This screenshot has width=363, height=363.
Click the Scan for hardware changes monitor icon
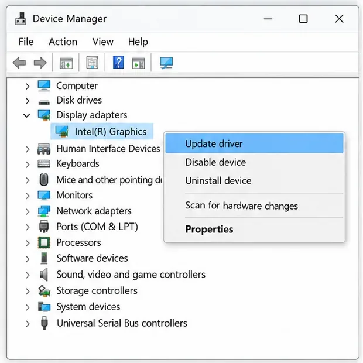[x=166, y=63]
